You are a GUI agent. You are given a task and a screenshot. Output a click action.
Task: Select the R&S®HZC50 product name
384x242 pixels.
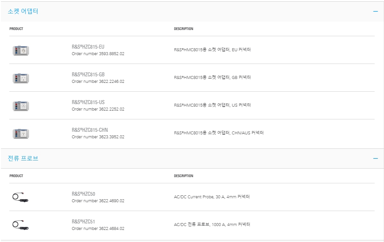[83, 194]
